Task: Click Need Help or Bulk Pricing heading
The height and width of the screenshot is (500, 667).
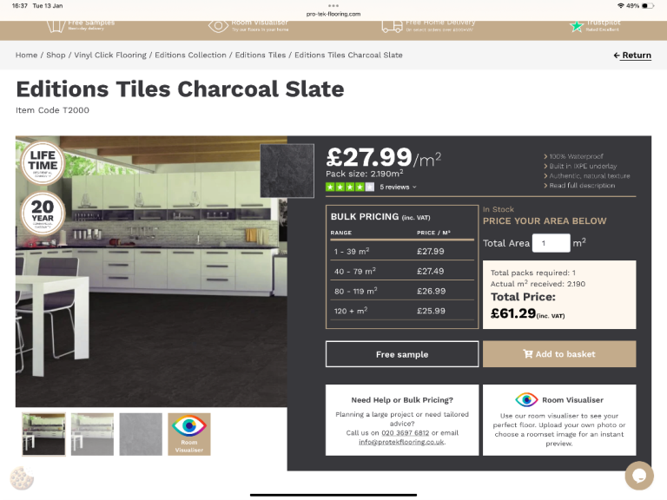Action: pyautogui.click(x=402, y=400)
